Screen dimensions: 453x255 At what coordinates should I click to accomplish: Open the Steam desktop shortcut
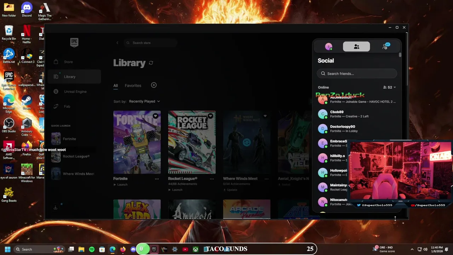27,102
